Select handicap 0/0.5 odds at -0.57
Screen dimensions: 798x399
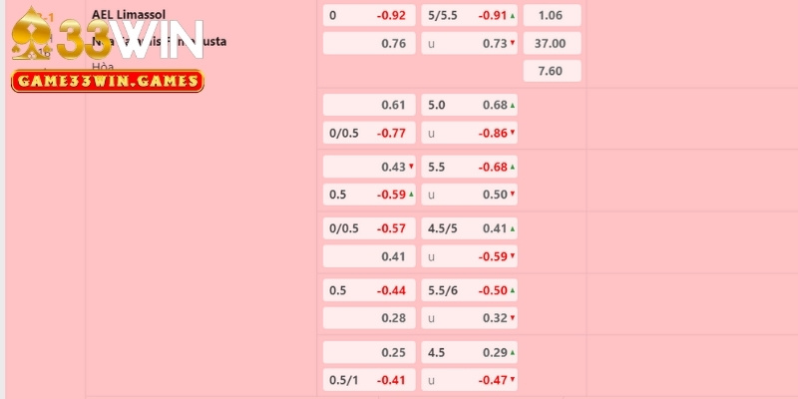(x=368, y=228)
